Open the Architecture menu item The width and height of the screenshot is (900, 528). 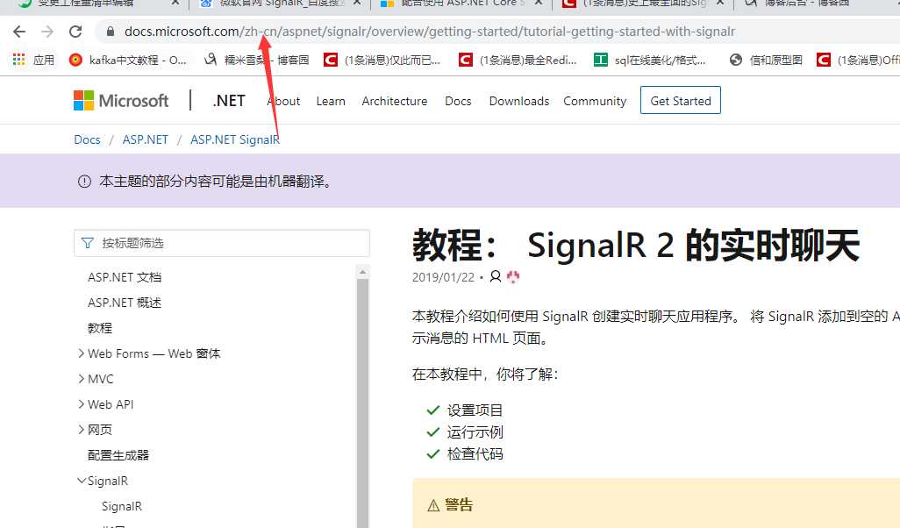(x=395, y=101)
